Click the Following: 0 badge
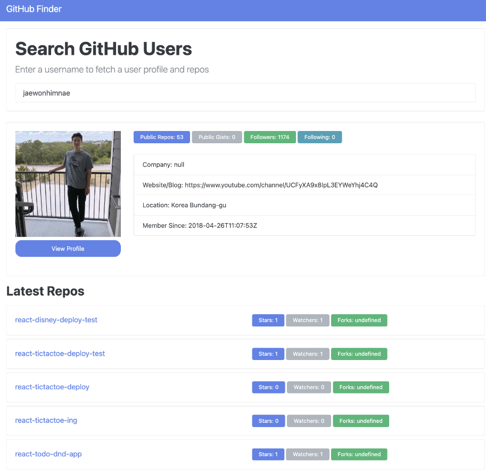The image size is (486, 474). tap(319, 137)
